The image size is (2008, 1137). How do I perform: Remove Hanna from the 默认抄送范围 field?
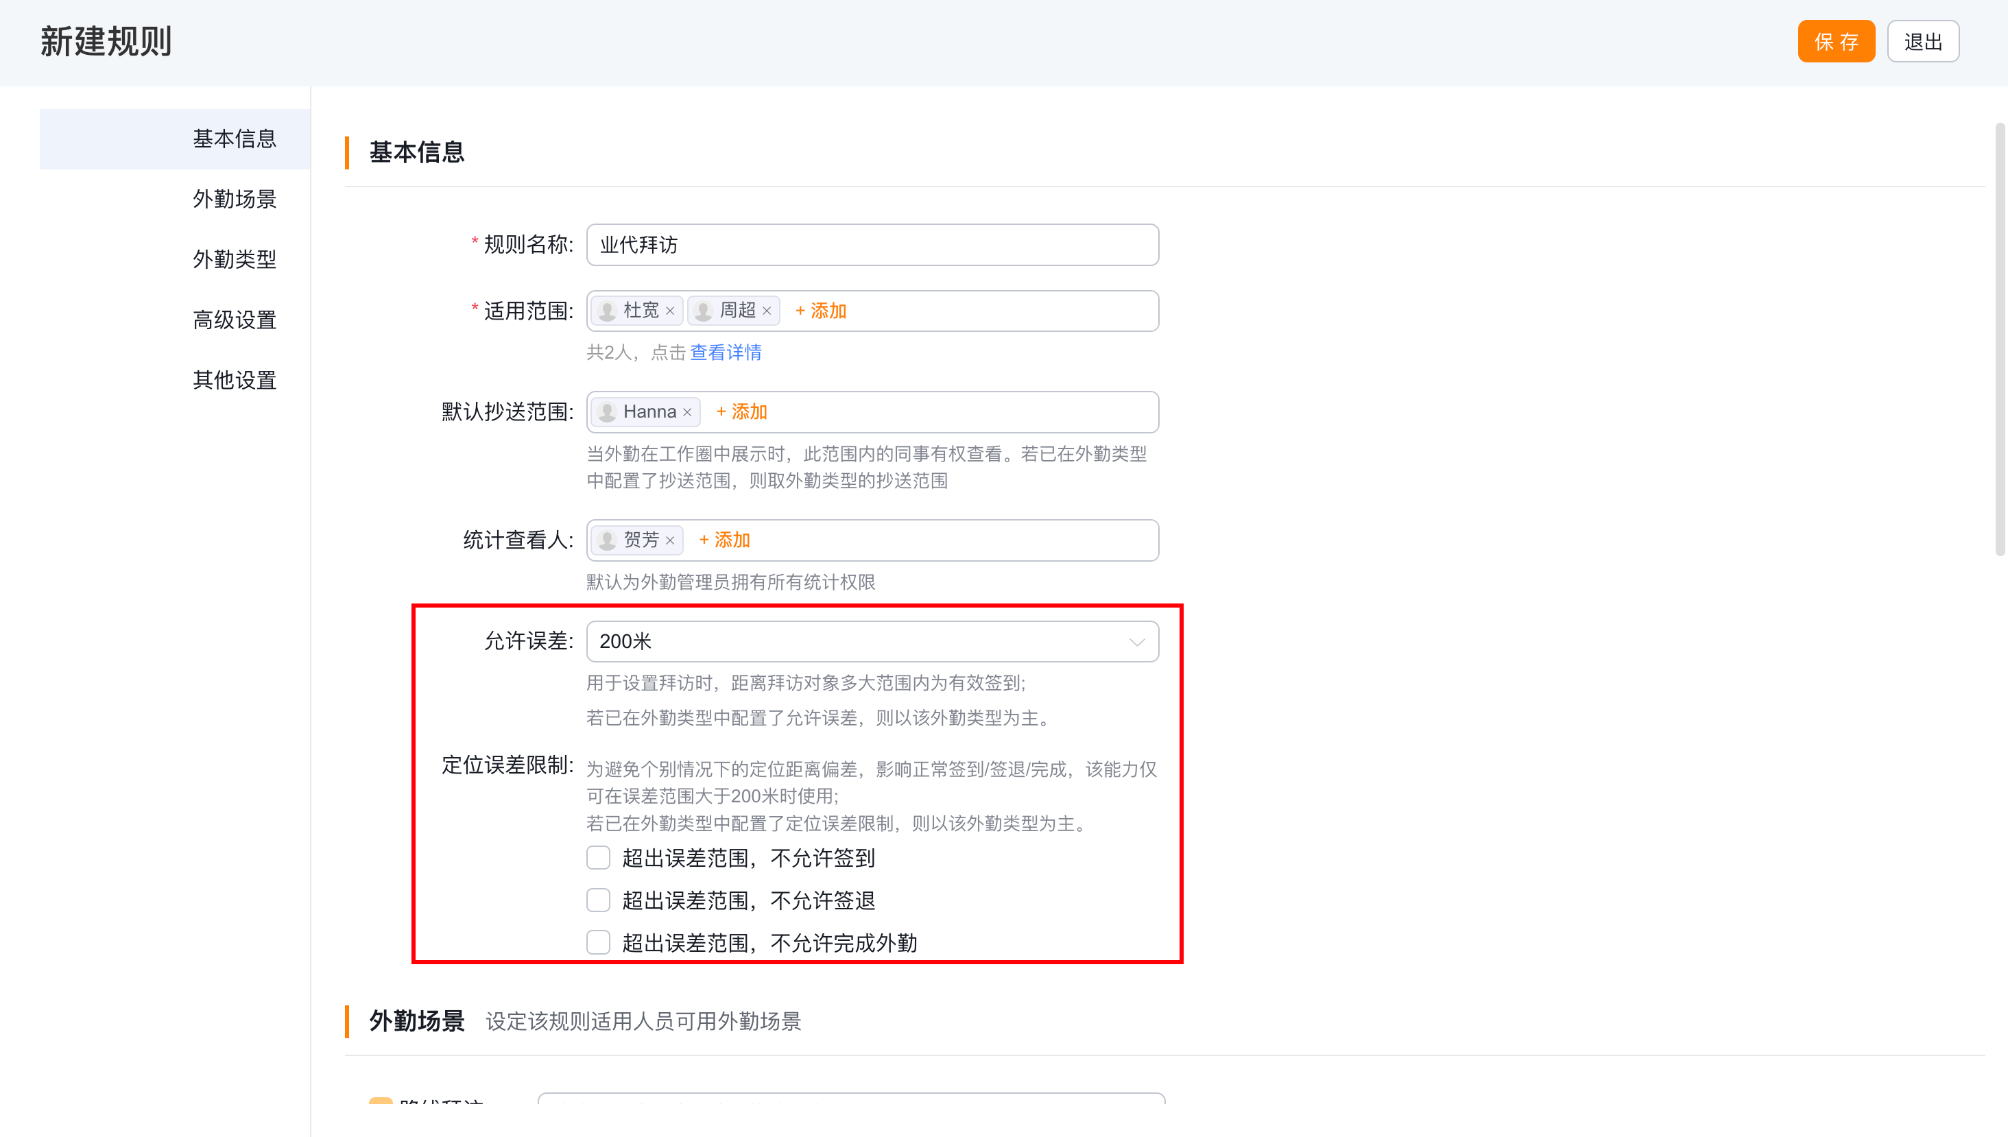coord(687,412)
